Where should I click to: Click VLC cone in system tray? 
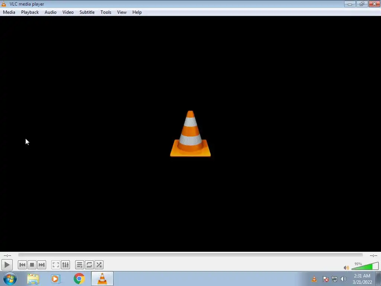314,279
